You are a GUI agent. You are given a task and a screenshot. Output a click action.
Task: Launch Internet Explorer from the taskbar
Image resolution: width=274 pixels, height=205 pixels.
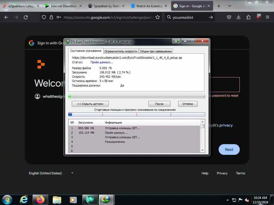pos(24,200)
